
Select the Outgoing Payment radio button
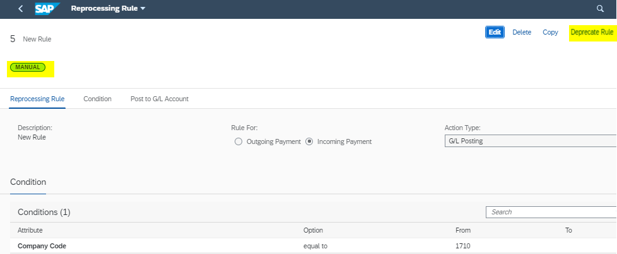pyautogui.click(x=238, y=141)
